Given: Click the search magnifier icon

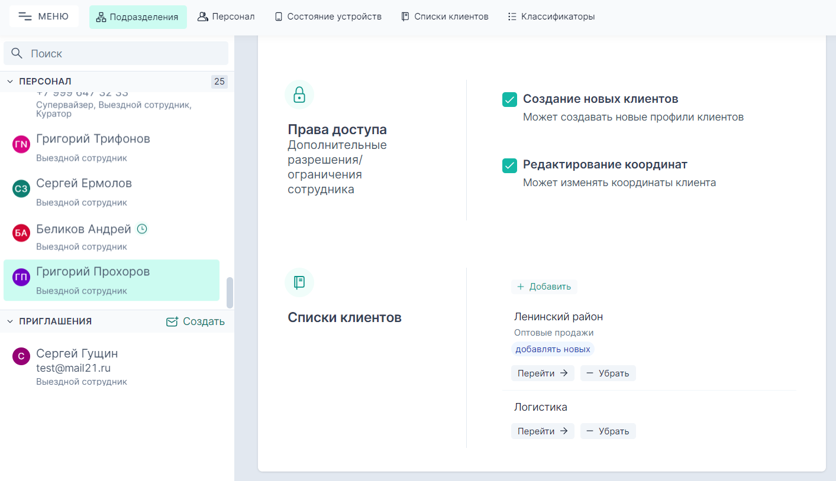Looking at the screenshot, I should 17,53.
